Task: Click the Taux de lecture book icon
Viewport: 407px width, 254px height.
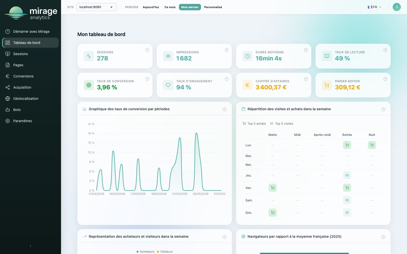Action: [x=327, y=56]
